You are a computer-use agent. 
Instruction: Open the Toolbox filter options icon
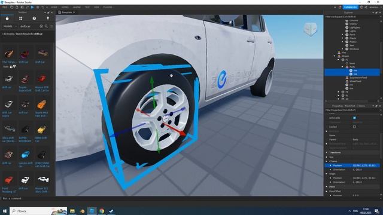coord(51,26)
